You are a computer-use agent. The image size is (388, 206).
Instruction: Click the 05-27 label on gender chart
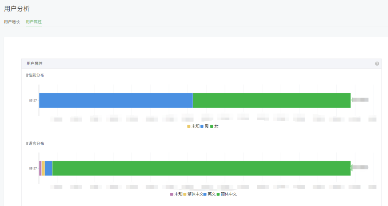[33, 100]
